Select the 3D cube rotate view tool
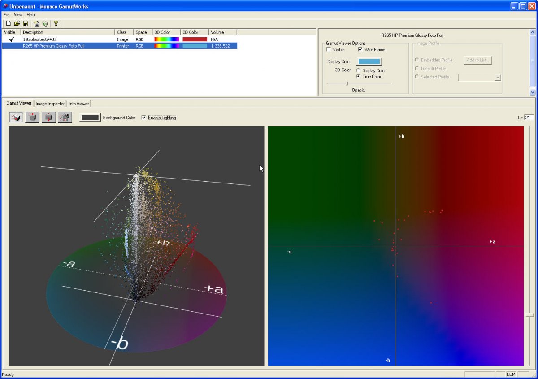 click(x=16, y=118)
